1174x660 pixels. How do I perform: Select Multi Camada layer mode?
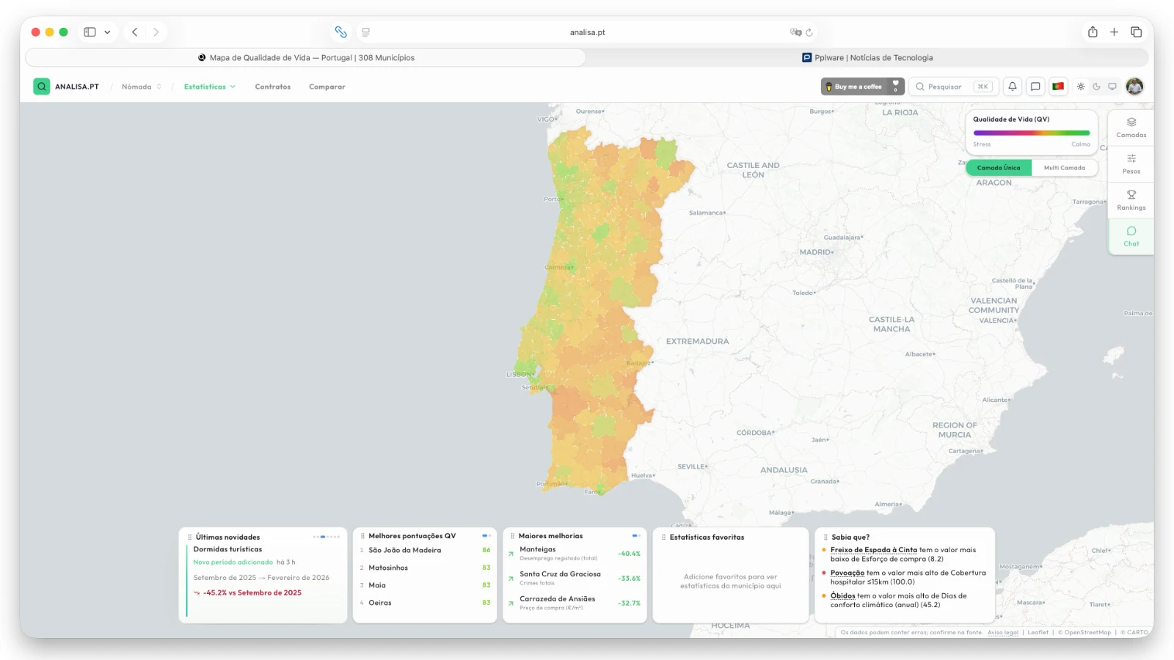[x=1064, y=168]
